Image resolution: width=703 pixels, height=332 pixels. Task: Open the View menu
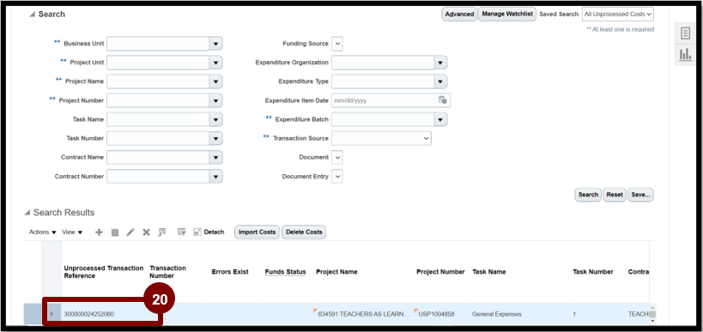coord(72,232)
